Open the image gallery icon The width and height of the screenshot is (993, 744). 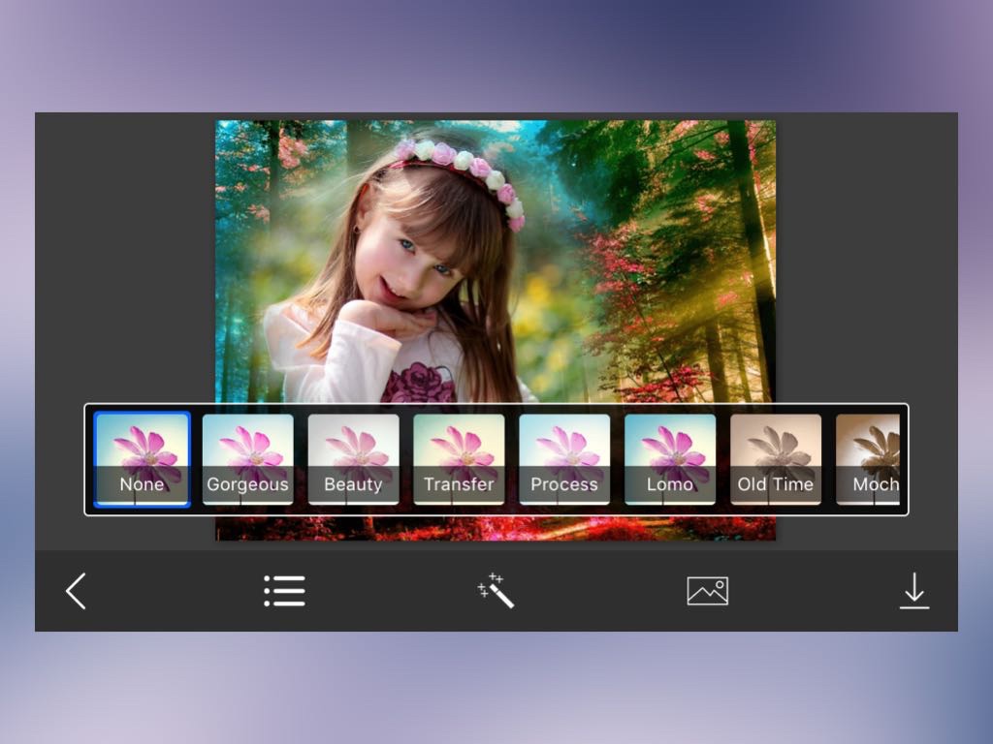pos(707,591)
